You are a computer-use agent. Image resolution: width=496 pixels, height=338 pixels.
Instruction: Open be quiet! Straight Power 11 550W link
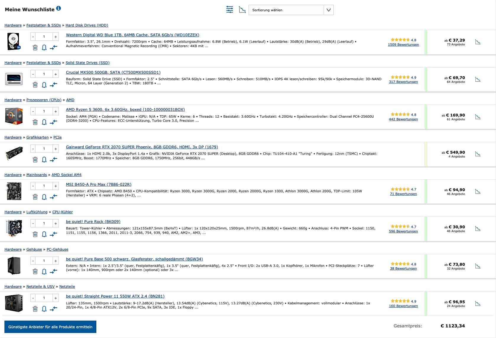click(x=115, y=296)
